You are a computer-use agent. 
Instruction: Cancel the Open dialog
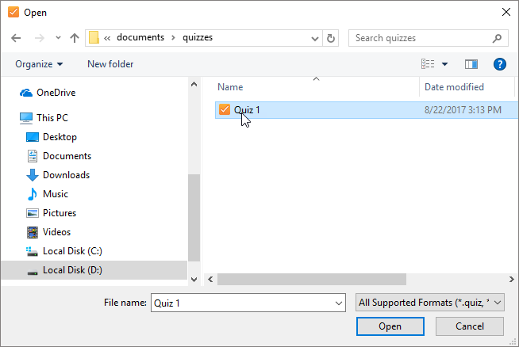pos(470,326)
